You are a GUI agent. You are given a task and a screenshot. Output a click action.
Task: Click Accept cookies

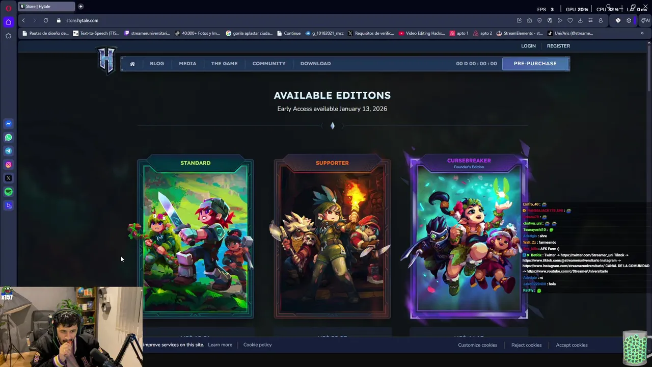pos(572,345)
